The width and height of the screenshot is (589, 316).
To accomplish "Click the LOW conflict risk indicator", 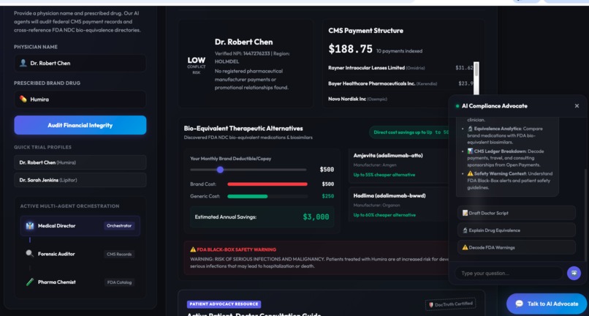I will (x=197, y=64).
